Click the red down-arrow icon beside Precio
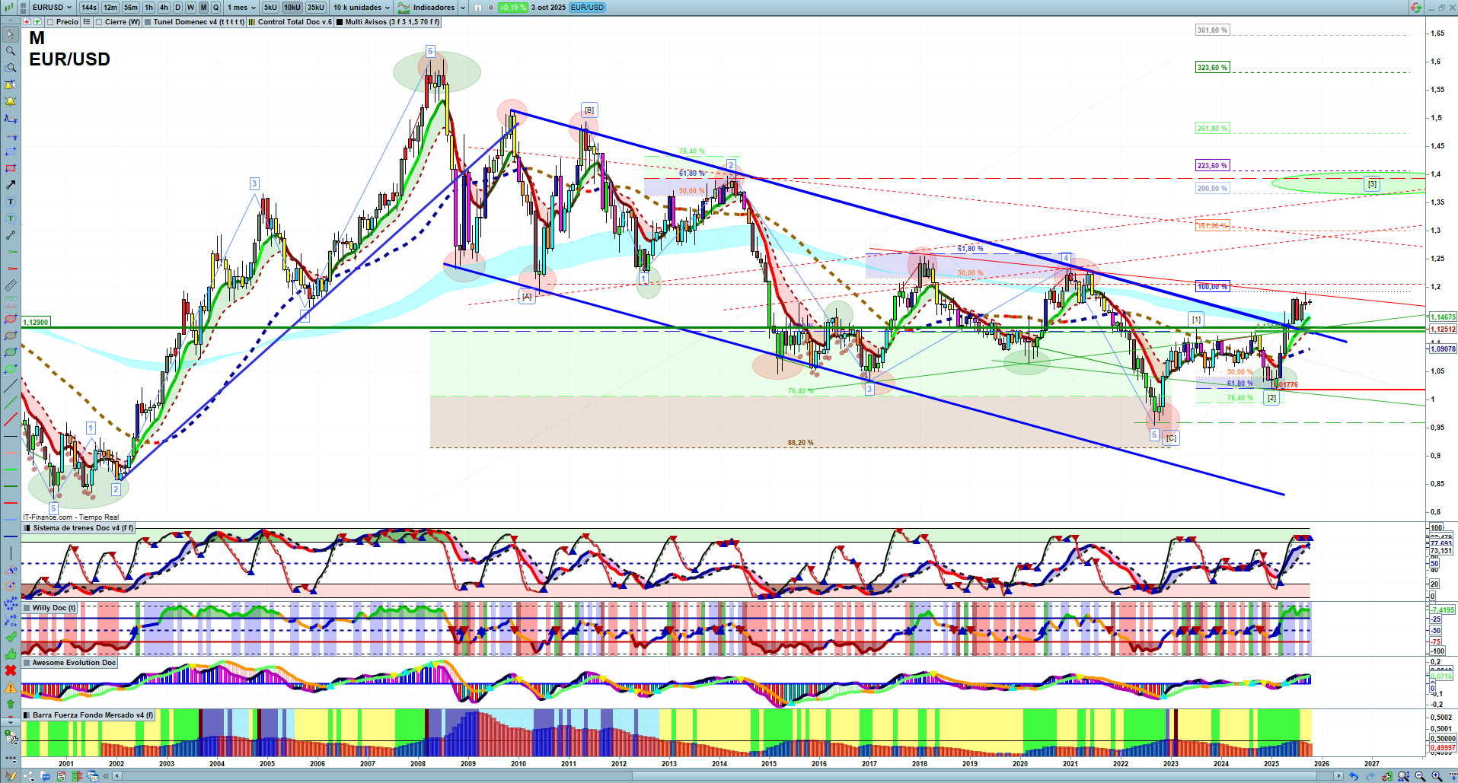 [27, 22]
